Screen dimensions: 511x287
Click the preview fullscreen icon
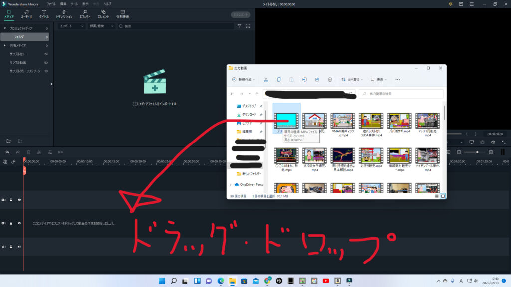(504, 142)
